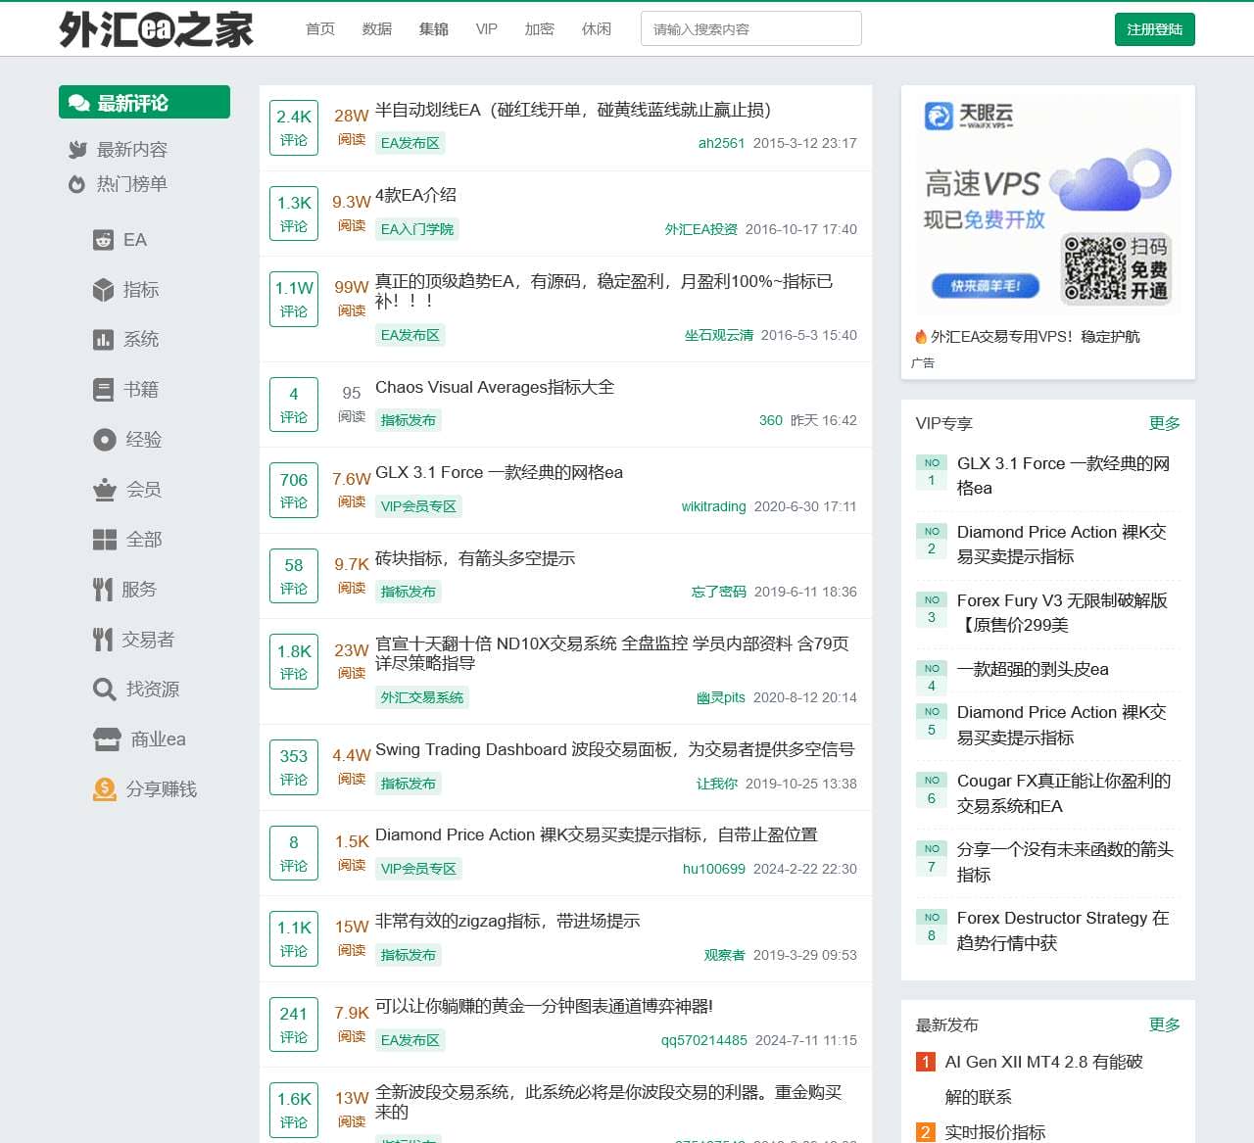Open Forex Fury V3 无限制破解版 in VIP专享
1254x1143 pixels.
[x=1062, y=613]
